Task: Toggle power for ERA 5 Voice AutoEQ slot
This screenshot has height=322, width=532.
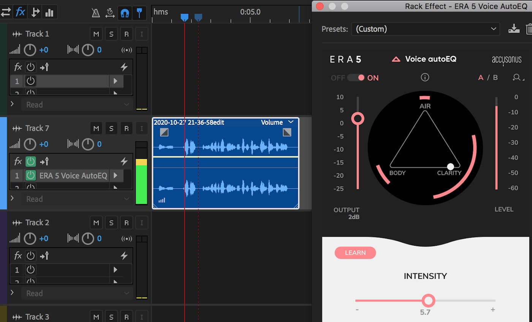Action: [x=30, y=176]
